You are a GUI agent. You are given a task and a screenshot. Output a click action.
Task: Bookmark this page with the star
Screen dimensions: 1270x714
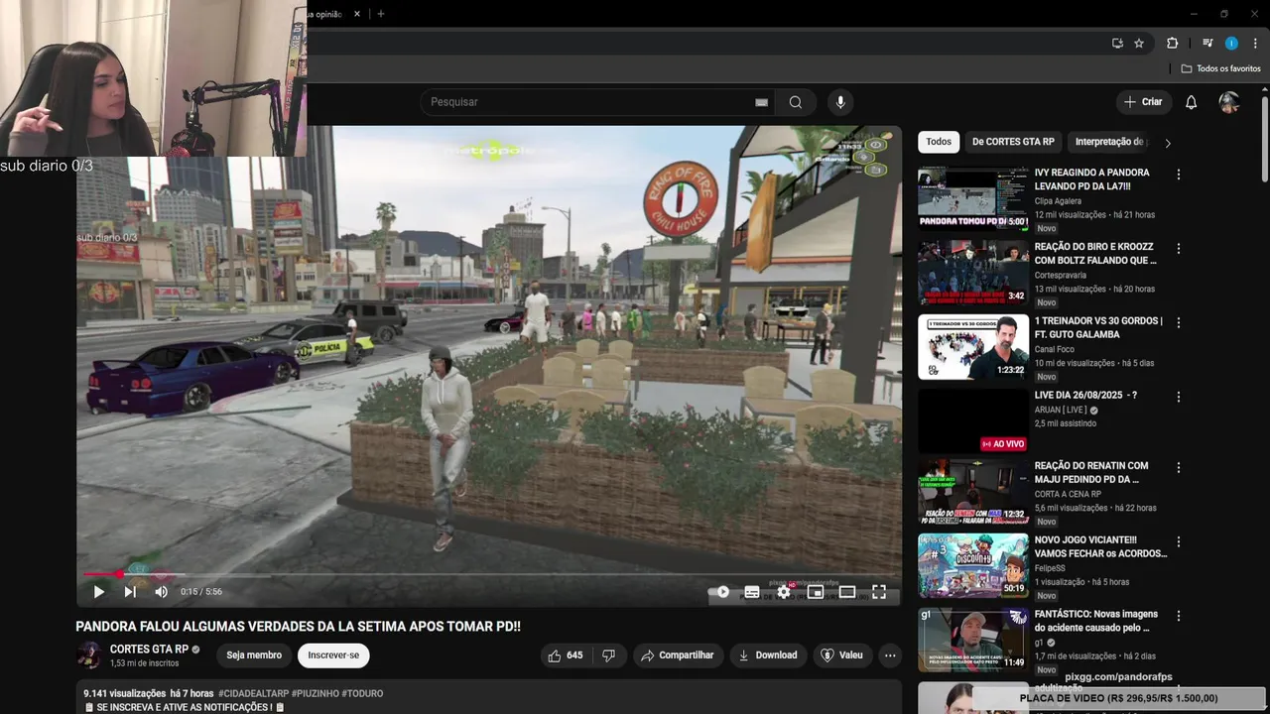1139,43
